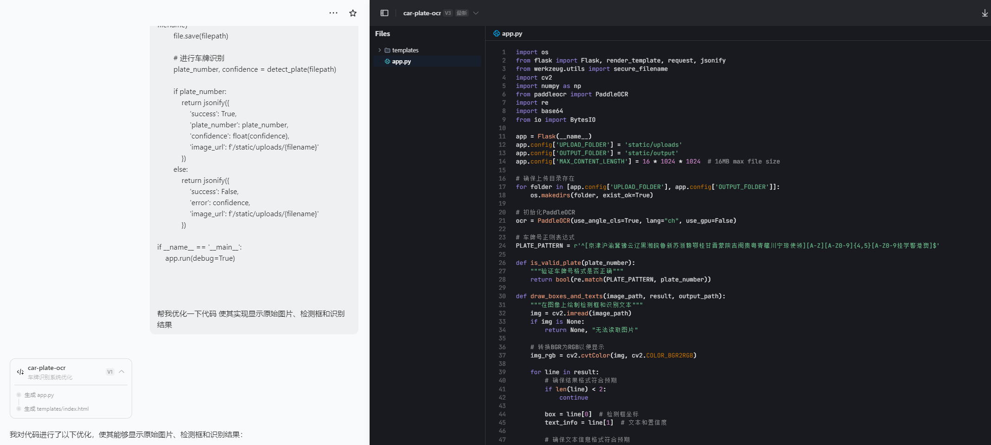Select the app.py editor tab

tap(508, 33)
